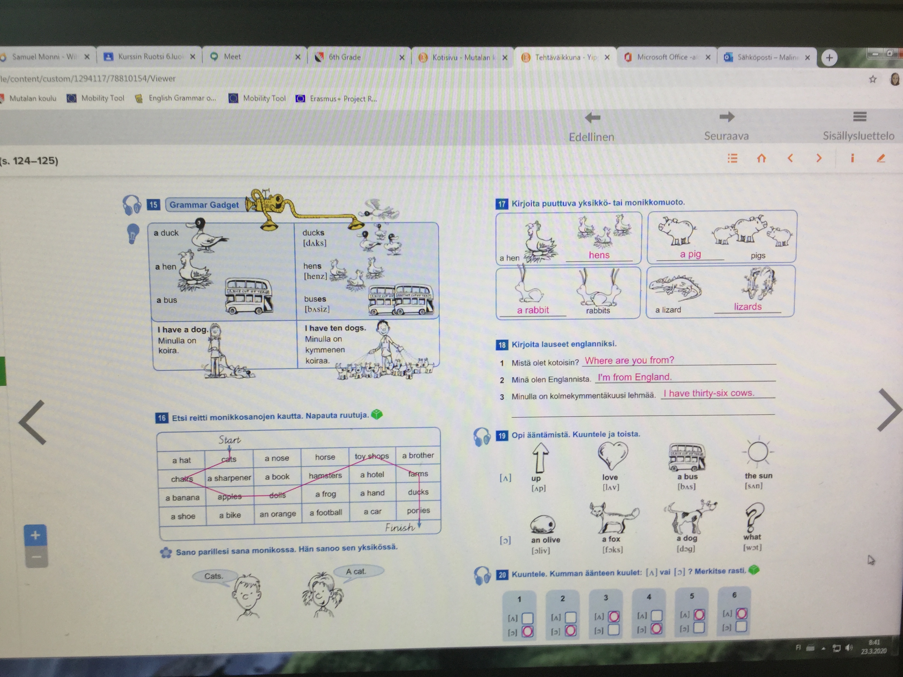This screenshot has height=677, width=903.
Task: Zoom in with the blue plus button
Action: pyautogui.click(x=35, y=535)
